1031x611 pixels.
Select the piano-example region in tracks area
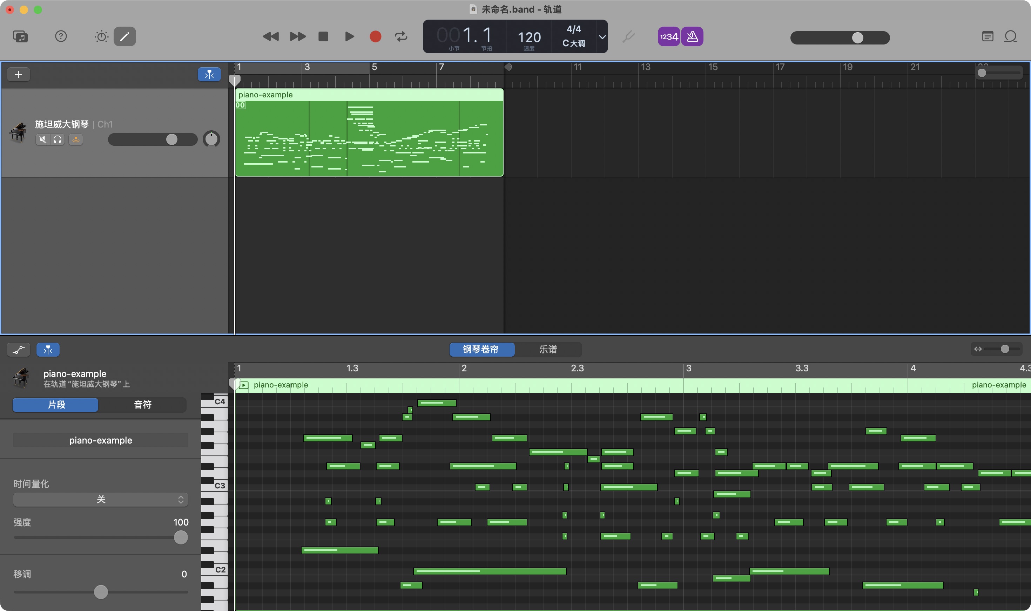(369, 132)
